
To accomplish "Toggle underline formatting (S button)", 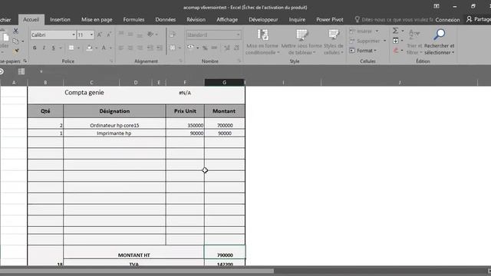I will coord(53,48).
